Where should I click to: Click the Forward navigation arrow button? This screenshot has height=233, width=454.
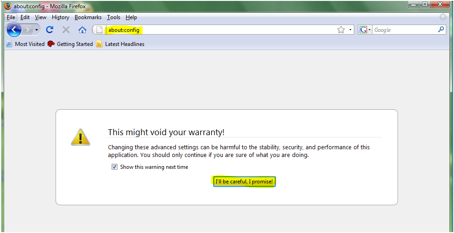click(x=29, y=30)
